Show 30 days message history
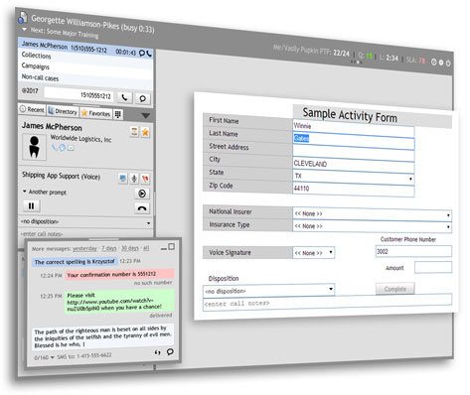This screenshot has height=395, width=470. point(130,248)
